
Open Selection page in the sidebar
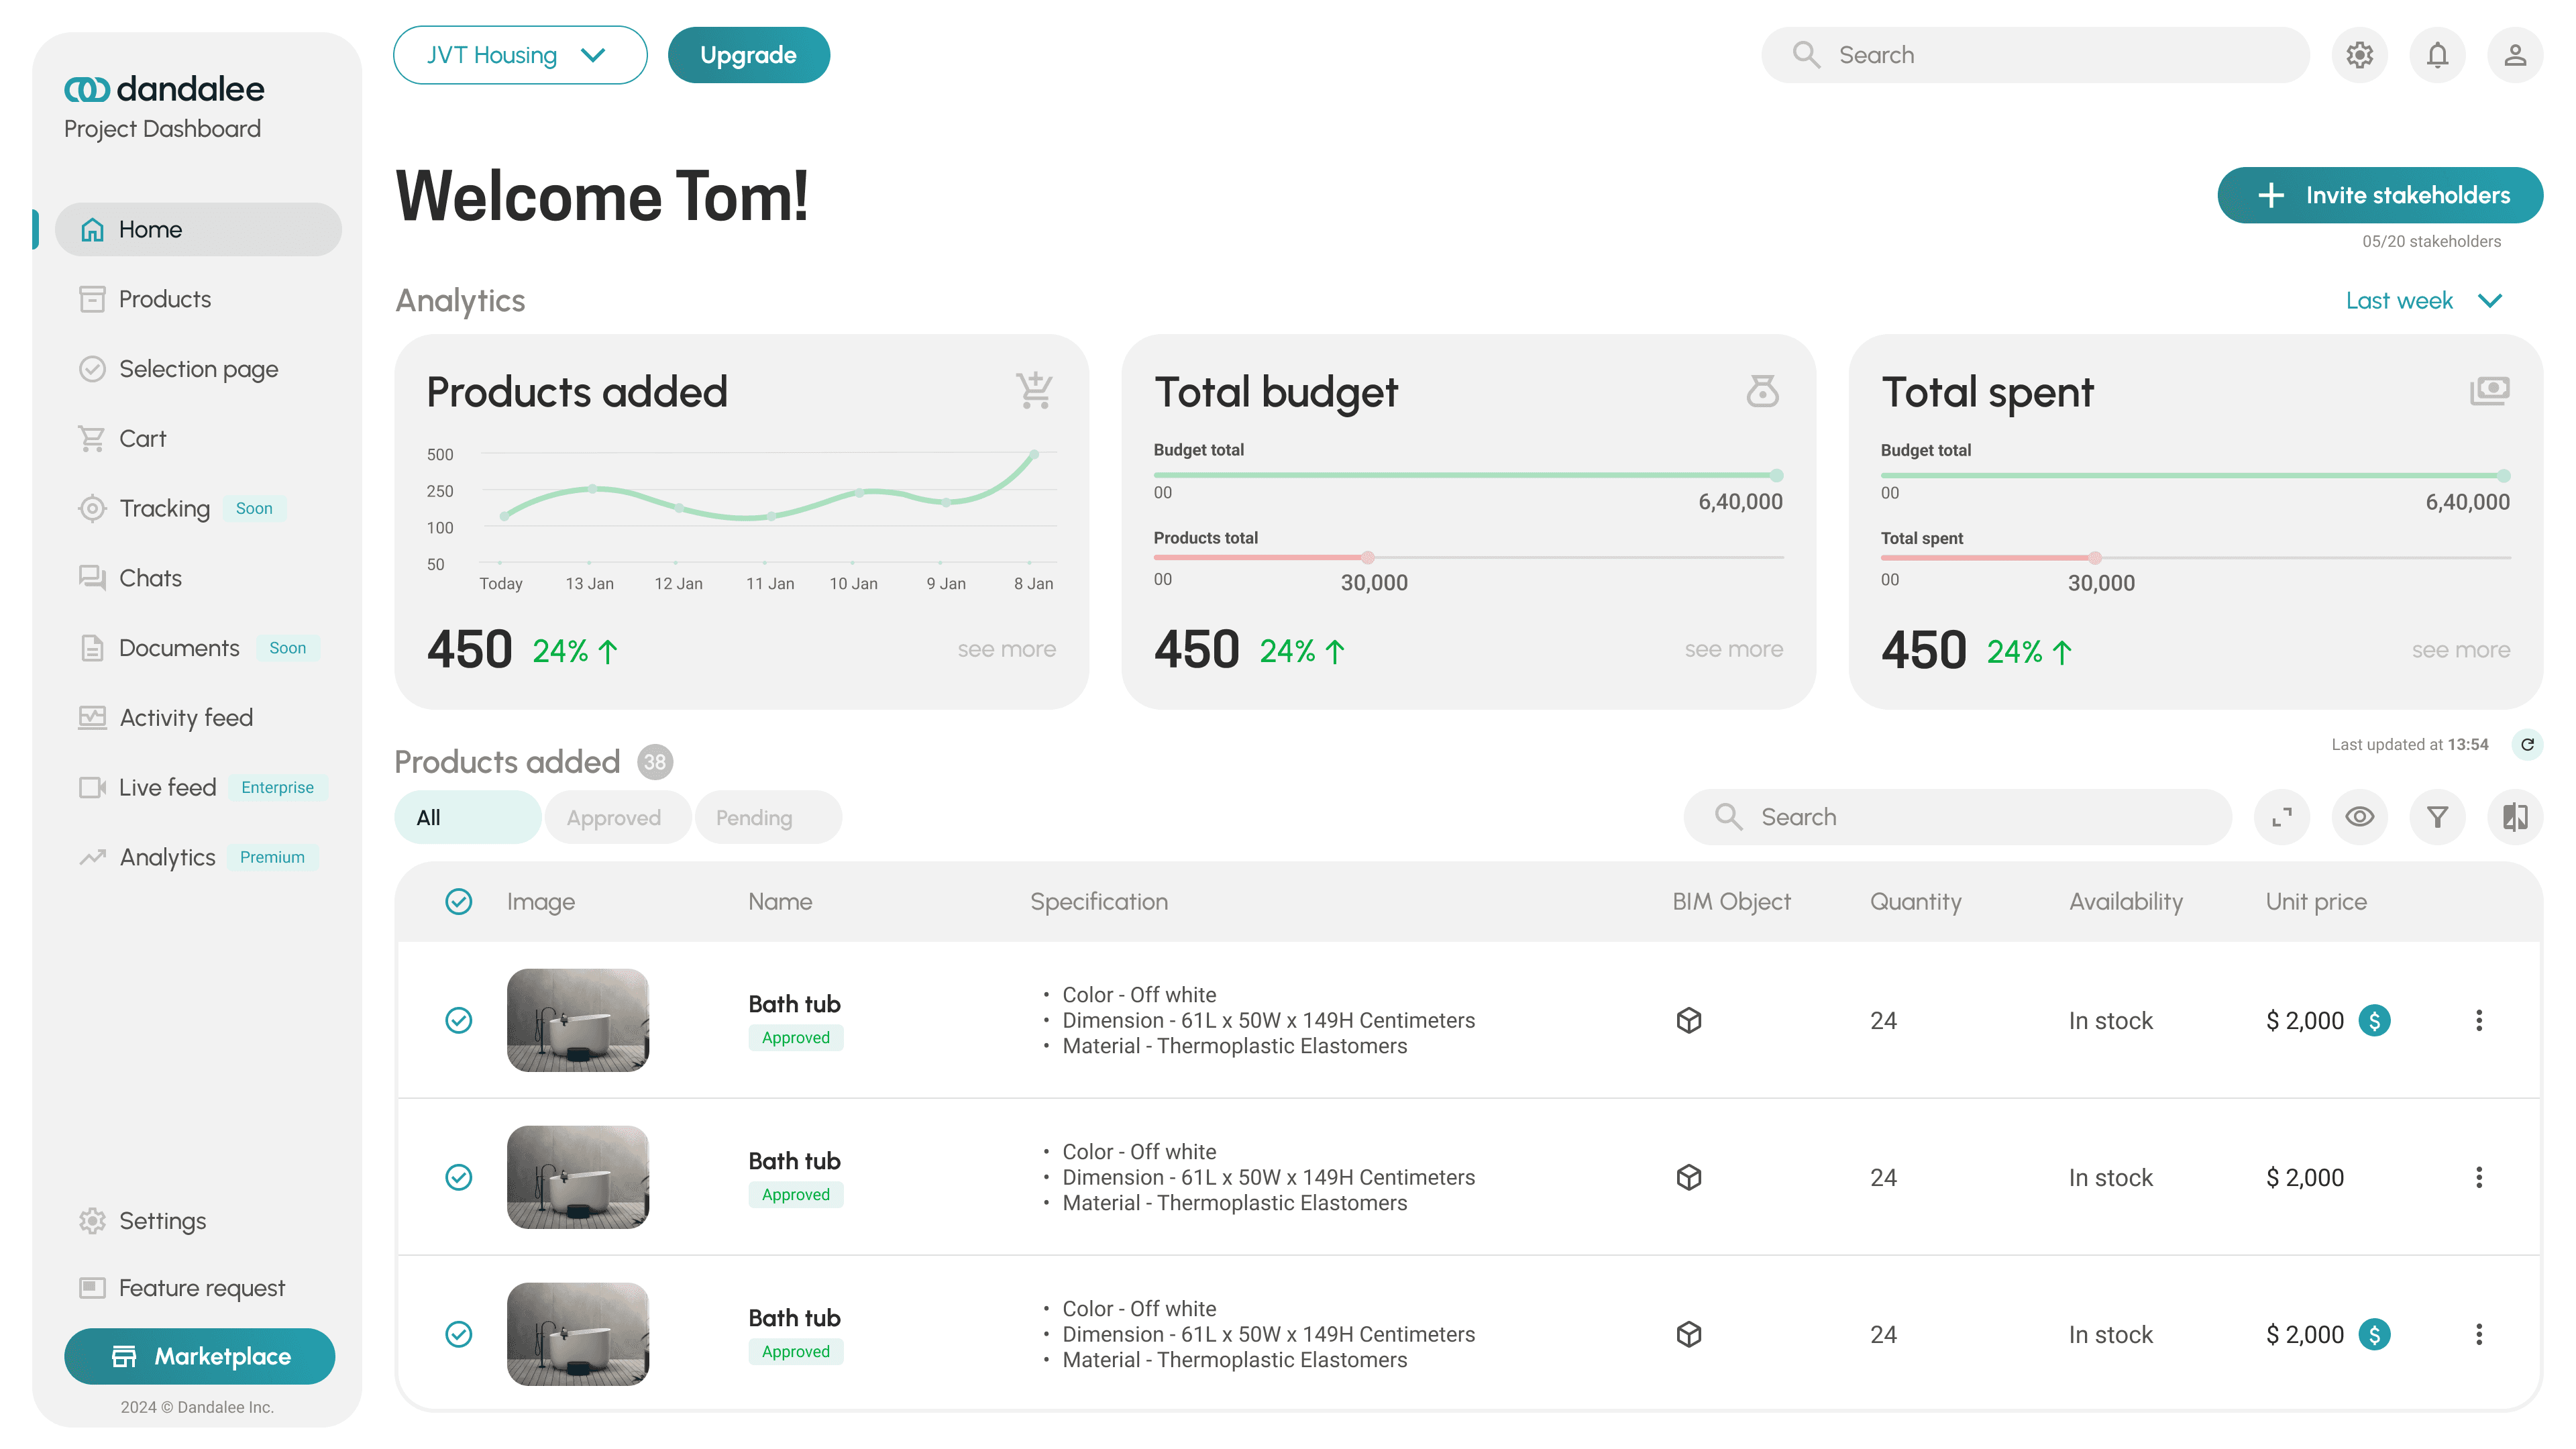(198, 369)
